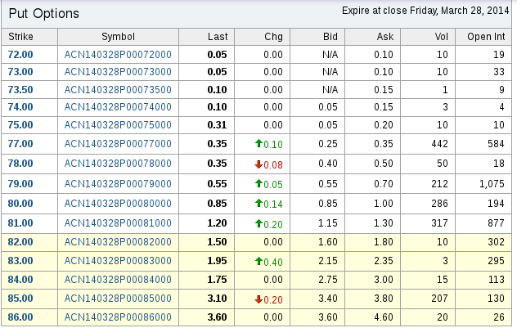Click last price 1.95
The width and height of the screenshot is (517, 328).
[218, 261]
